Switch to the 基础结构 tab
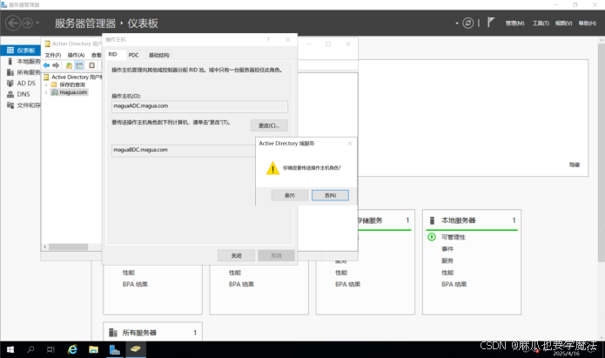 click(159, 55)
